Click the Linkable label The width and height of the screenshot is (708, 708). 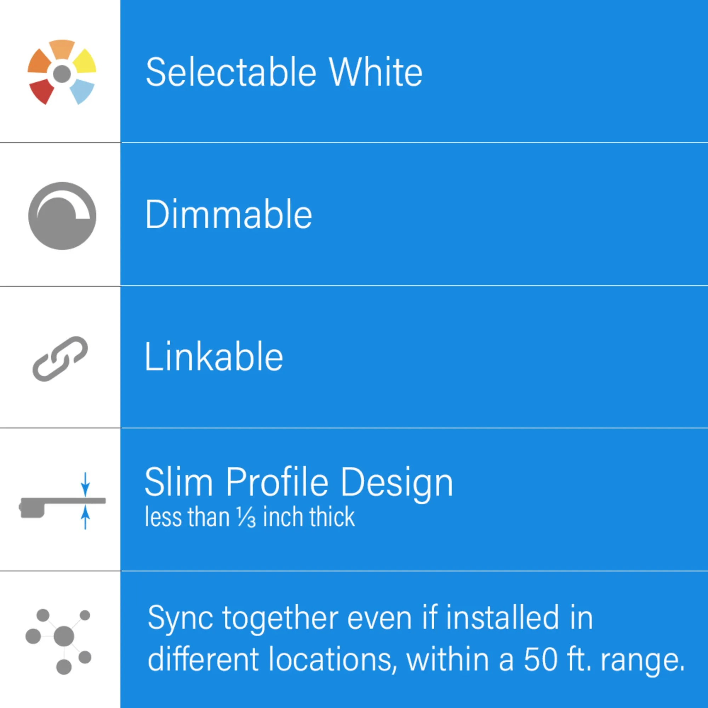214,356
